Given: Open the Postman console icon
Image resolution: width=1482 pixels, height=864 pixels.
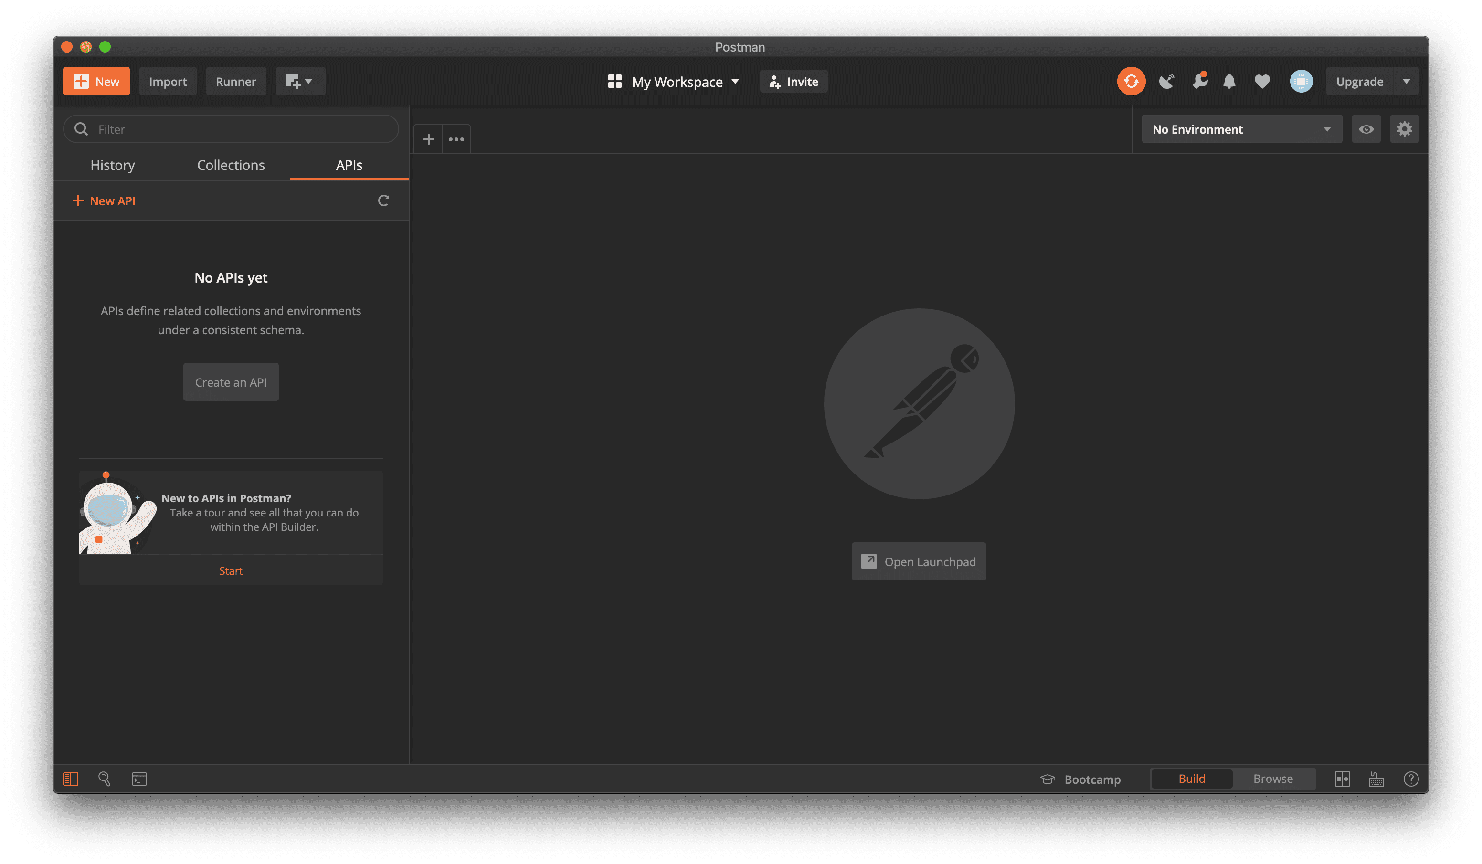Looking at the screenshot, I should (x=139, y=779).
